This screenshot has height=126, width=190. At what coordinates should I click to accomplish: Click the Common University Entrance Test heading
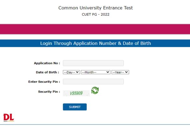tap(96, 8)
